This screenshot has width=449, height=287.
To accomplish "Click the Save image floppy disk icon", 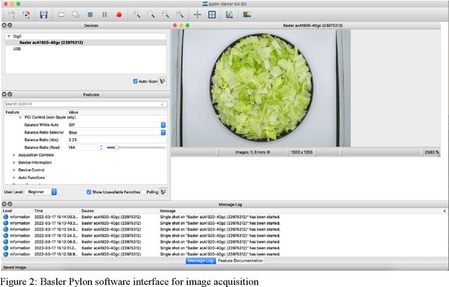I will coord(43,14).
